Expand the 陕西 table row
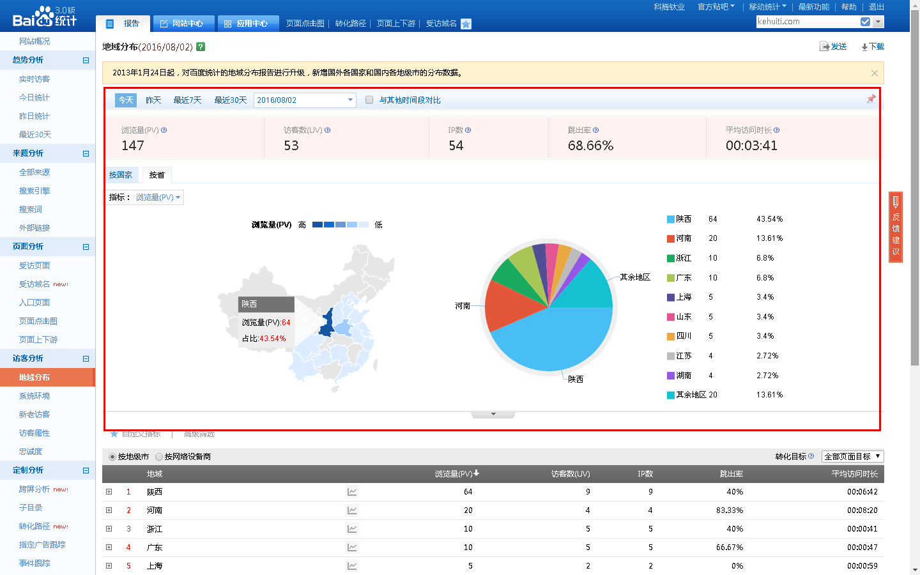 [109, 492]
